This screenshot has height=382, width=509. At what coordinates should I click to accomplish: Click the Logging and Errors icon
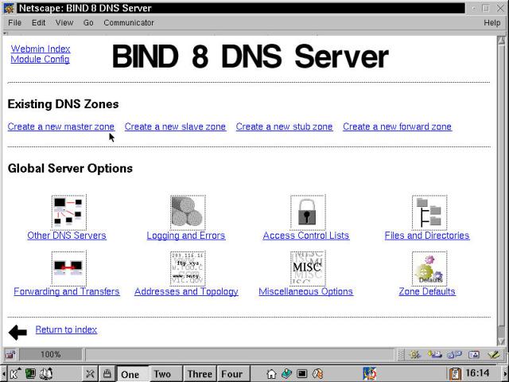[x=187, y=212]
